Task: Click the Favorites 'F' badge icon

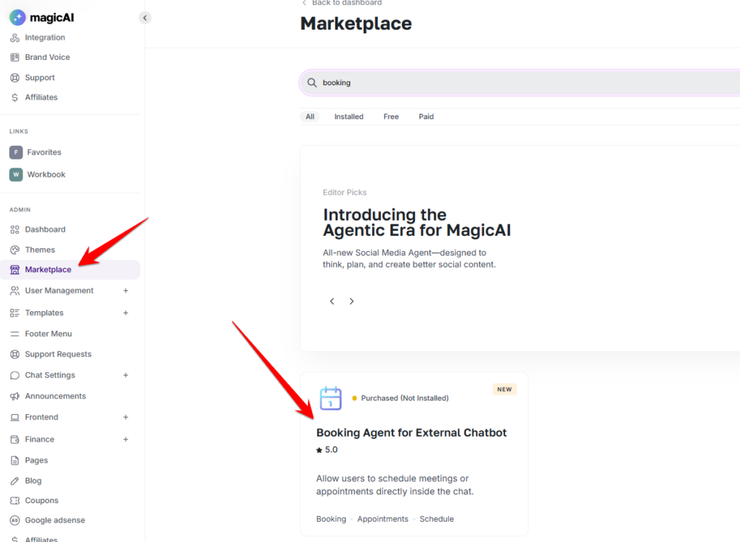Action: 16,152
